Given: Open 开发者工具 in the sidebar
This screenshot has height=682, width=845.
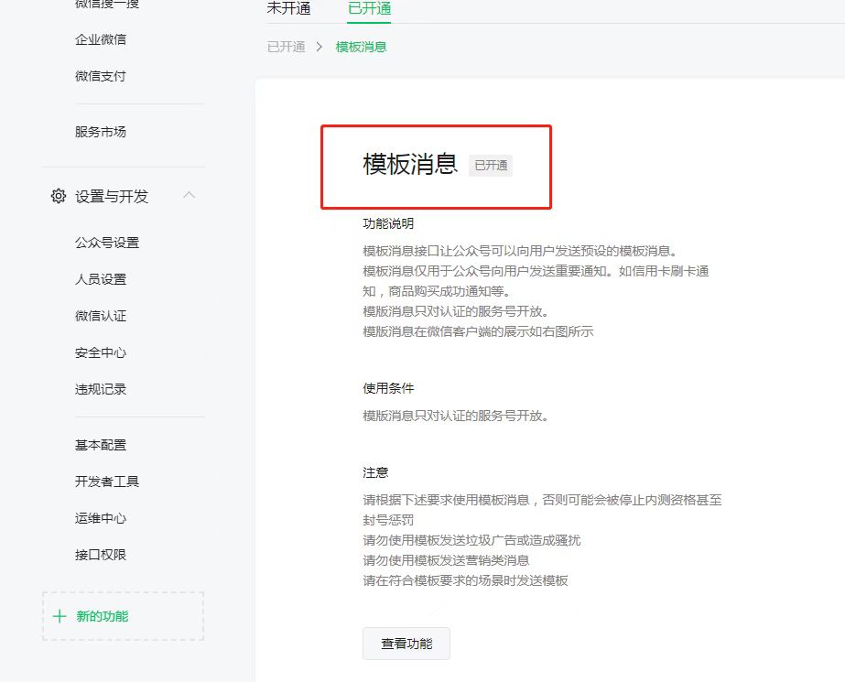Looking at the screenshot, I should [x=107, y=482].
